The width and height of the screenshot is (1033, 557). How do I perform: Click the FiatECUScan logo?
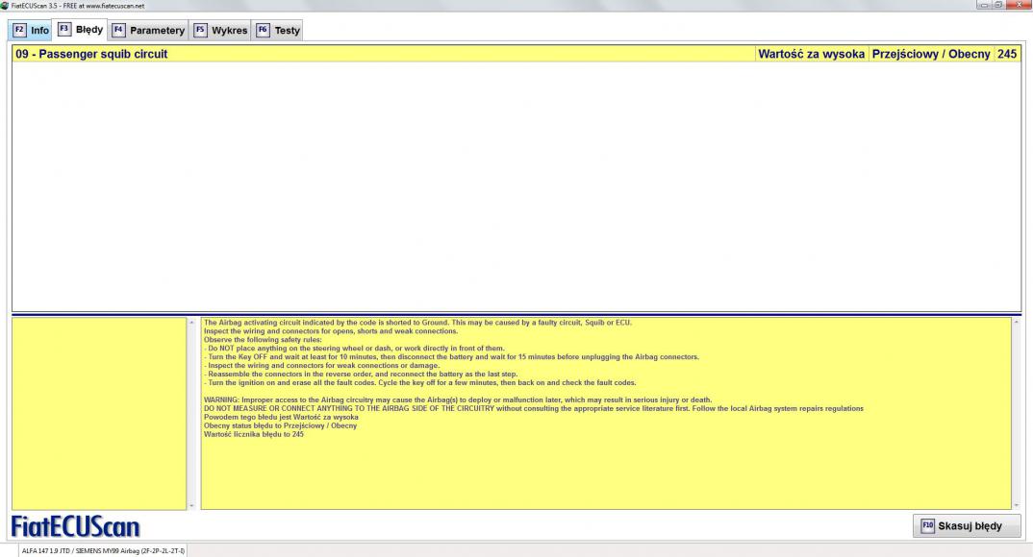pyautogui.click(x=75, y=527)
